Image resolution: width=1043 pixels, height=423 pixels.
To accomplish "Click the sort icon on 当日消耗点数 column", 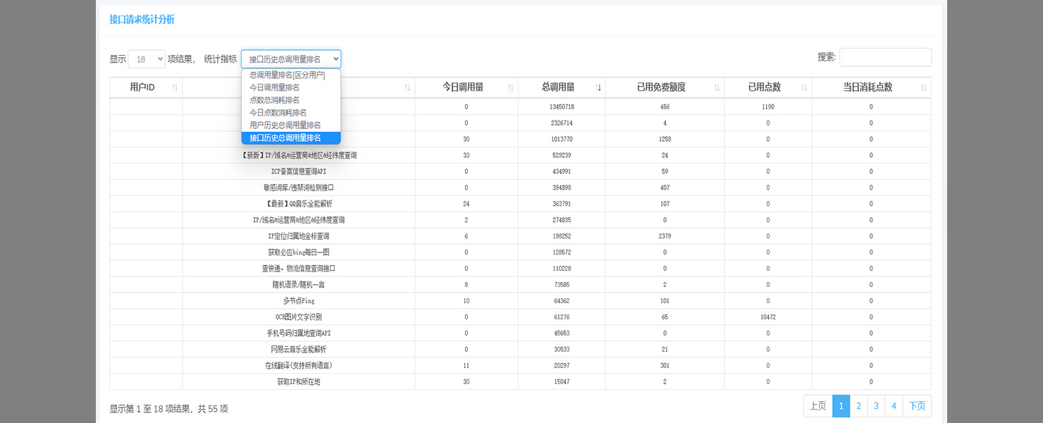I will [x=924, y=87].
